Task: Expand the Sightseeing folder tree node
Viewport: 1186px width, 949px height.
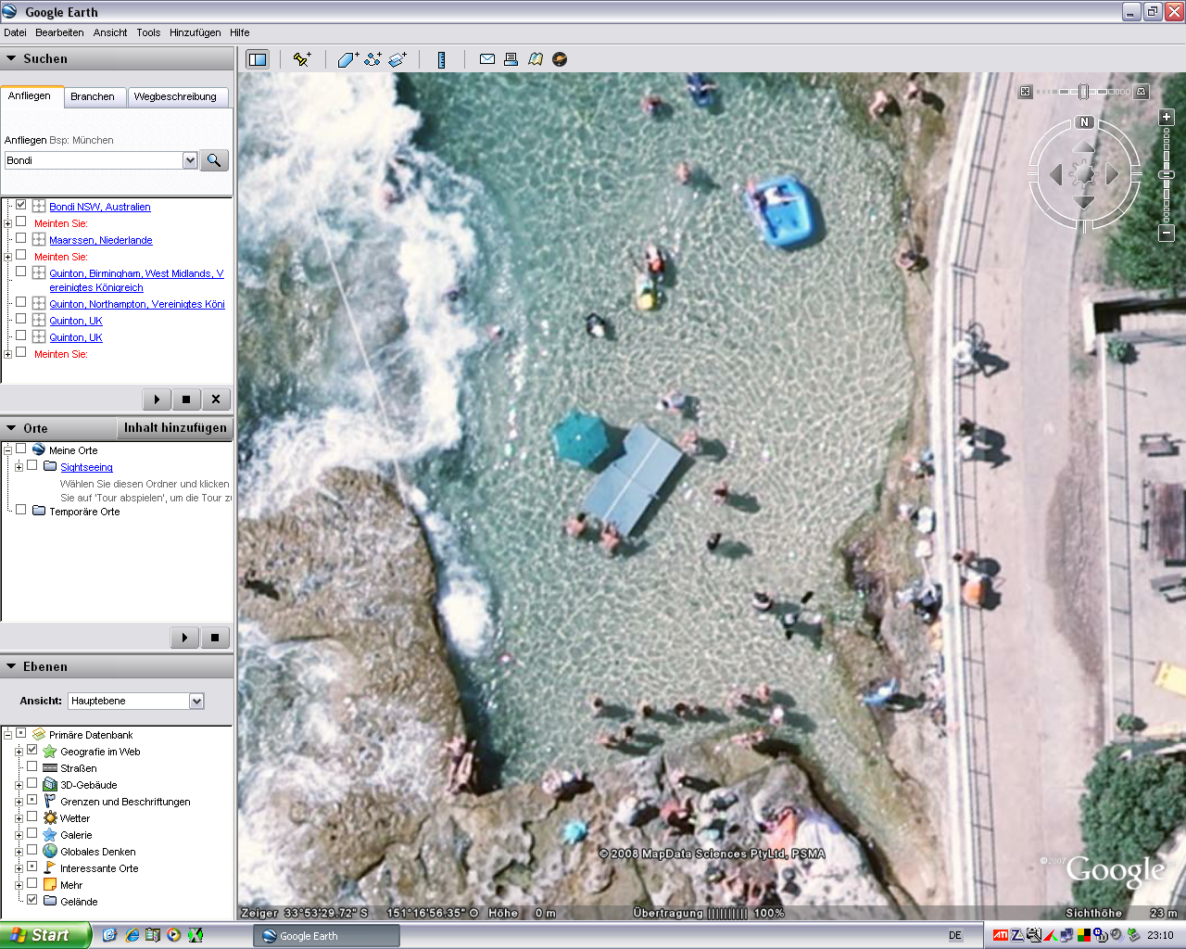Action: pos(19,467)
